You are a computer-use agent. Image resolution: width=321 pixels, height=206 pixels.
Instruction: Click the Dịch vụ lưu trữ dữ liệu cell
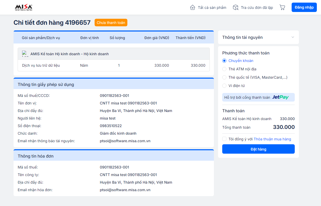point(41,65)
